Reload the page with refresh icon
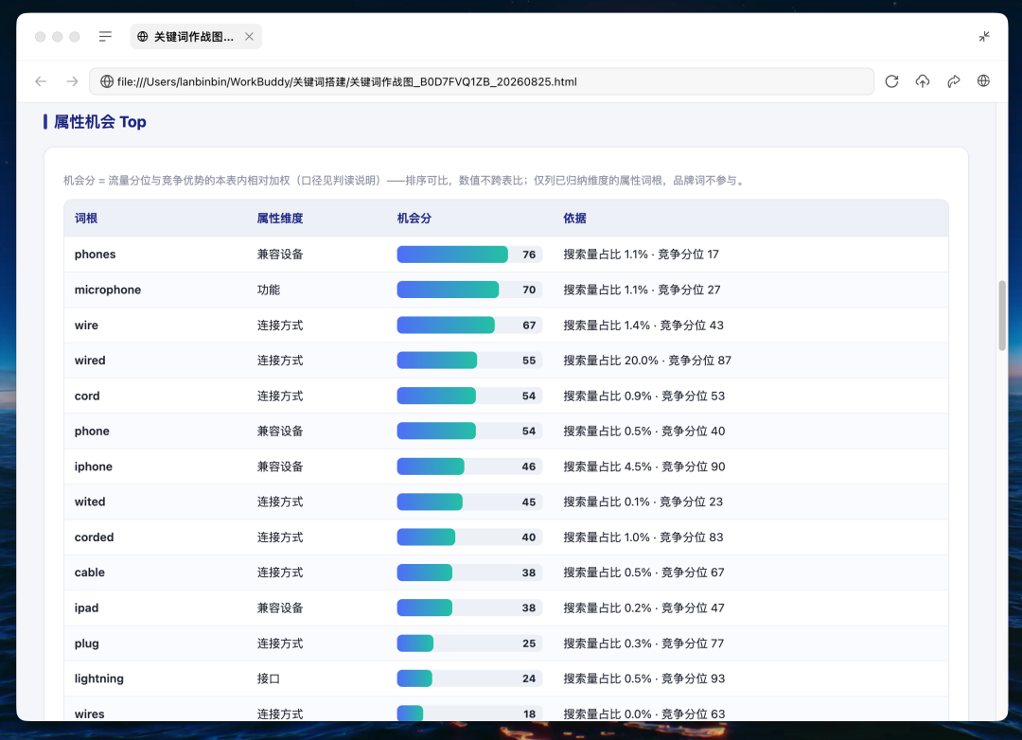 click(891, 81)
